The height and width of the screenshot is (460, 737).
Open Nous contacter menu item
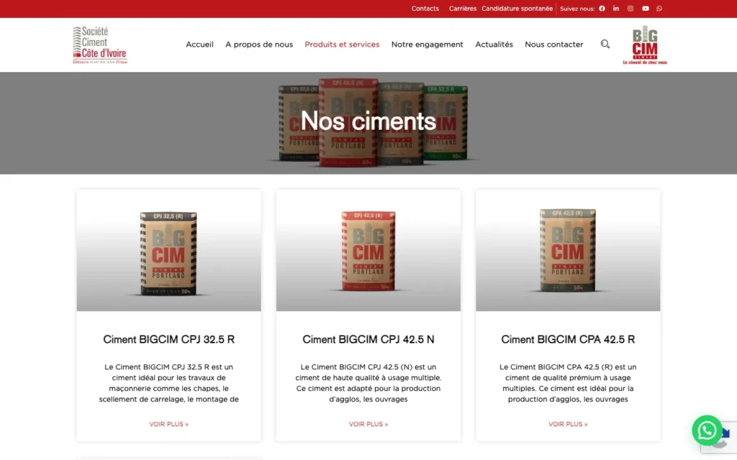coord(553,45)
